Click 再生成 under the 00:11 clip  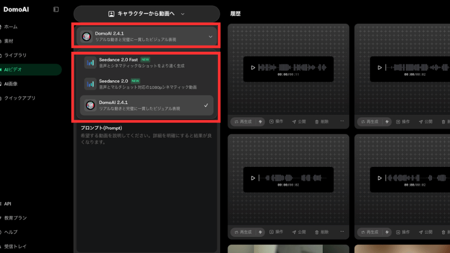tap(243, 121)
